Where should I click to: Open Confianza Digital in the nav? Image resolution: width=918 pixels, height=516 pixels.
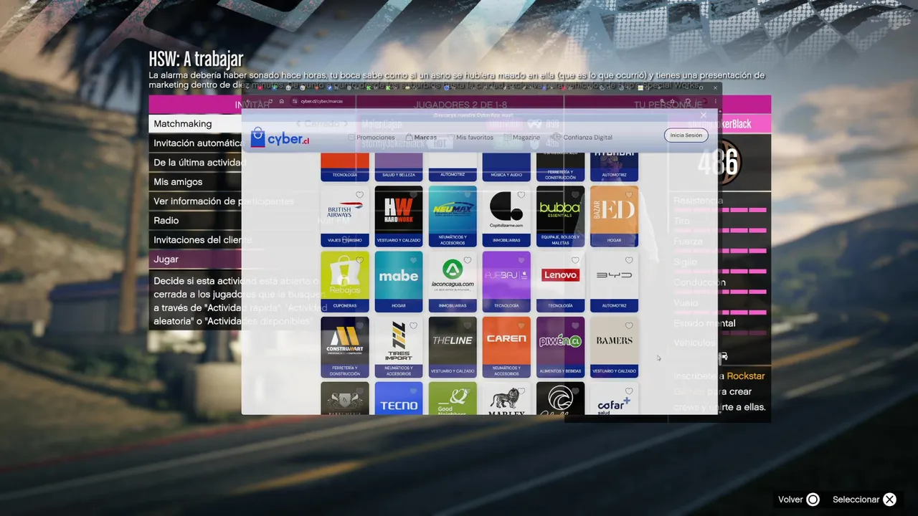pos(582,137)
